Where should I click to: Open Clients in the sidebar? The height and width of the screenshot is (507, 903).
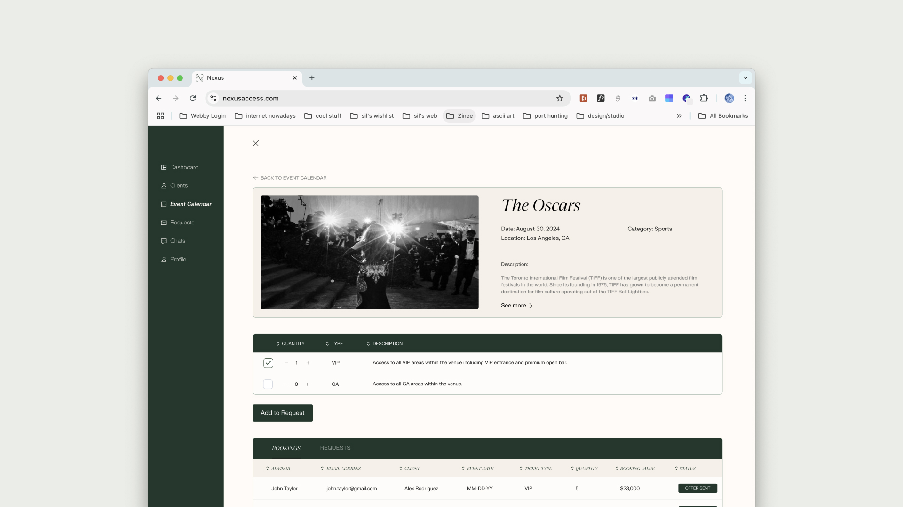pos(174,185)
